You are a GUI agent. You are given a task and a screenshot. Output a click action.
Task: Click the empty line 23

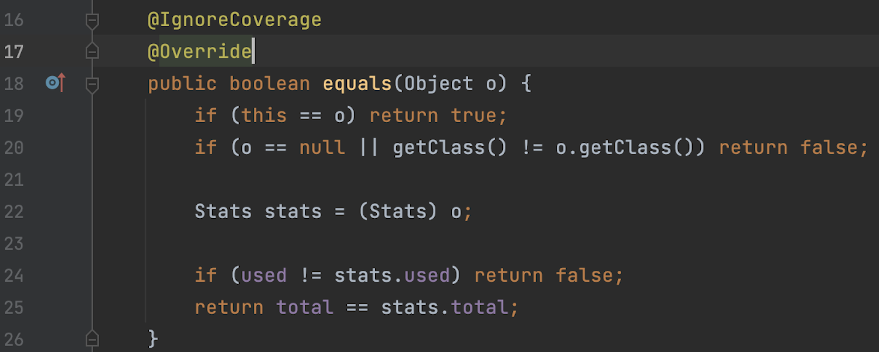[x=410, y=243]
